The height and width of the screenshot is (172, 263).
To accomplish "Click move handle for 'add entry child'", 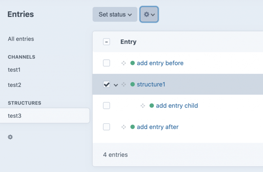I will [x=143, y=106].
